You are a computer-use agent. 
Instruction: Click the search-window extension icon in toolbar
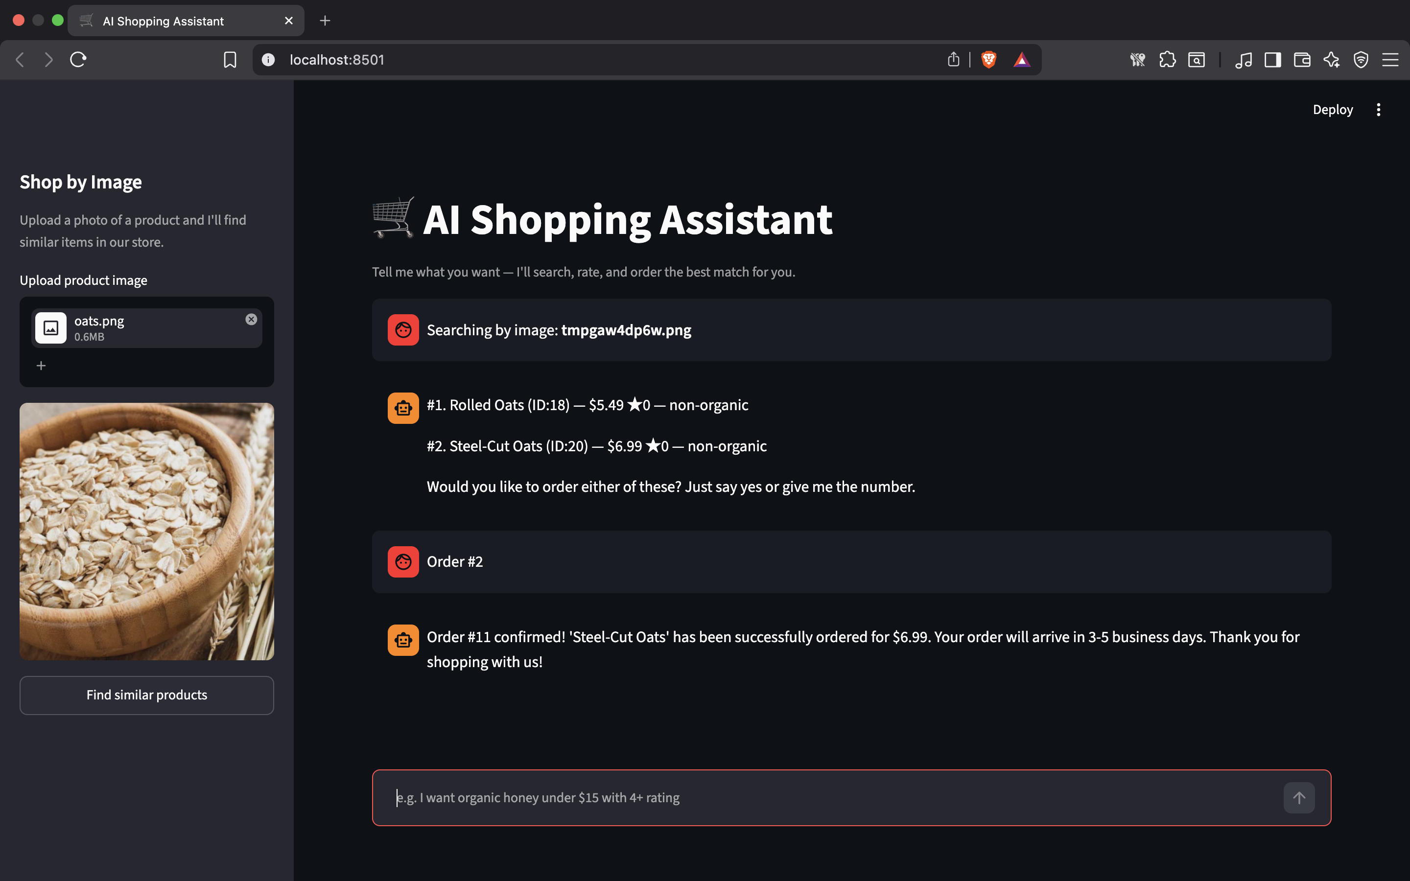click(x=1196, y=59)
